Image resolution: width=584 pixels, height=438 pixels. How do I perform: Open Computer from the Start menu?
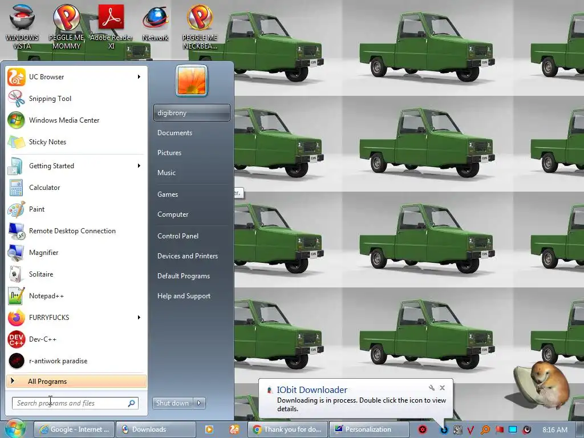click(x=192, y=214)
